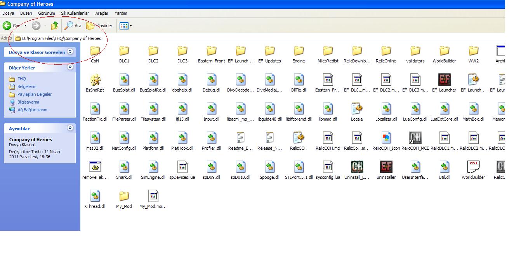528x268 pixels.
Task: Select the Eastern_Front folder
Action: tap(211, 54)
